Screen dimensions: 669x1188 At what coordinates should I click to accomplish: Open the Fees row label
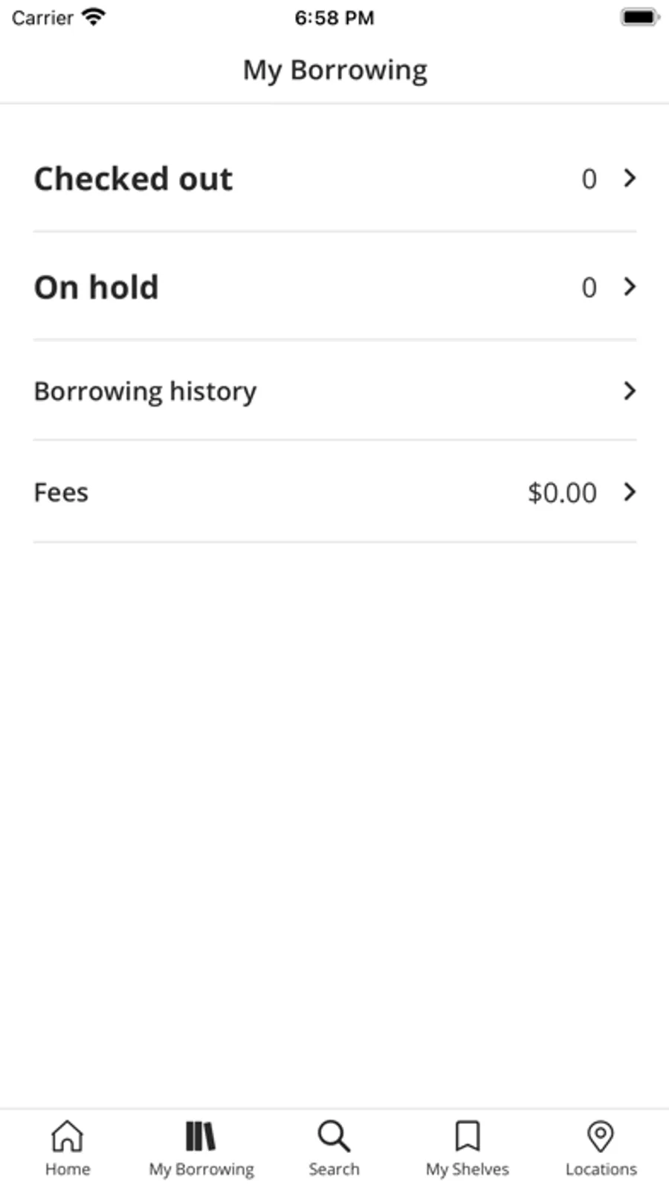pos(61,492)
